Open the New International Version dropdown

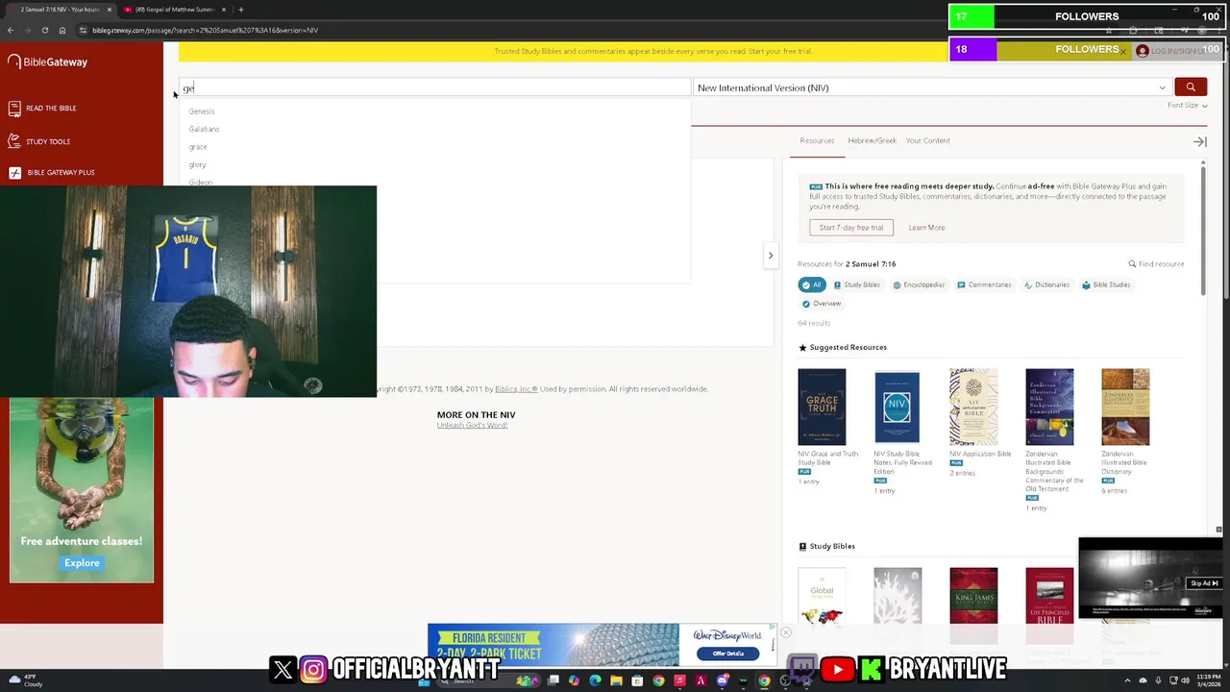click(931, 87)
